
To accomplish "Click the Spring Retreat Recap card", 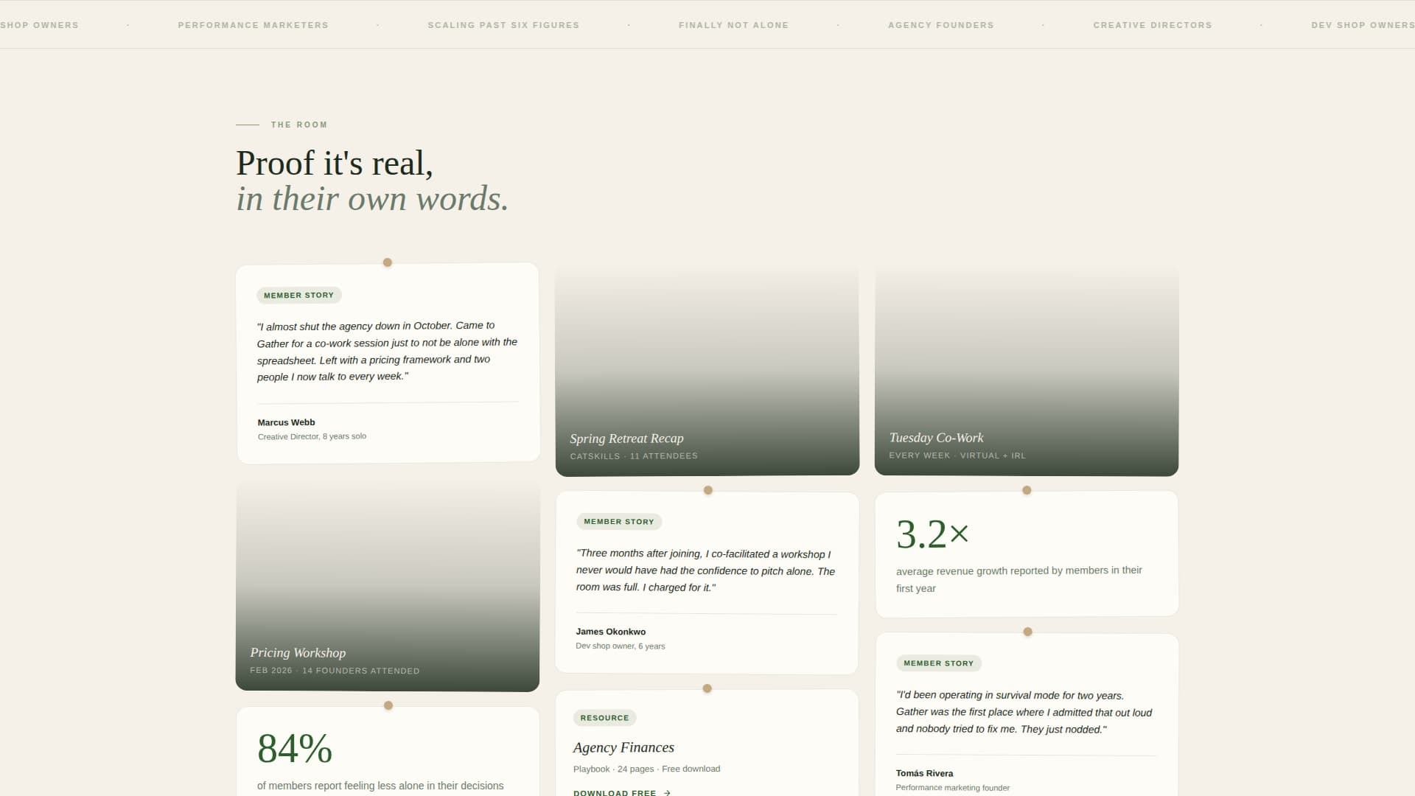I will tap(707, 369).
